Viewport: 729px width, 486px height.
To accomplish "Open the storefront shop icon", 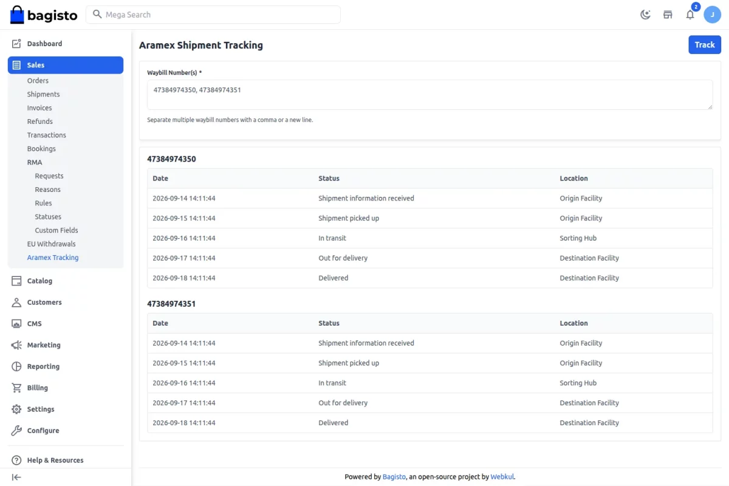I will click(x=668, y=15).
